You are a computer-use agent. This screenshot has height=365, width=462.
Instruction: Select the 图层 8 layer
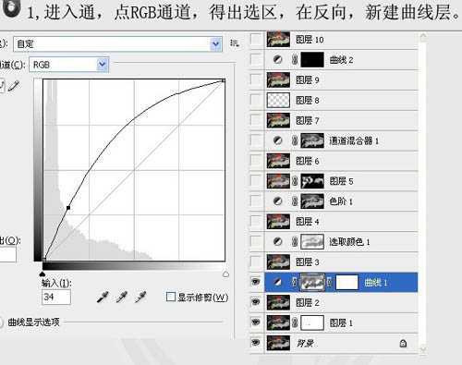[341, 100]
